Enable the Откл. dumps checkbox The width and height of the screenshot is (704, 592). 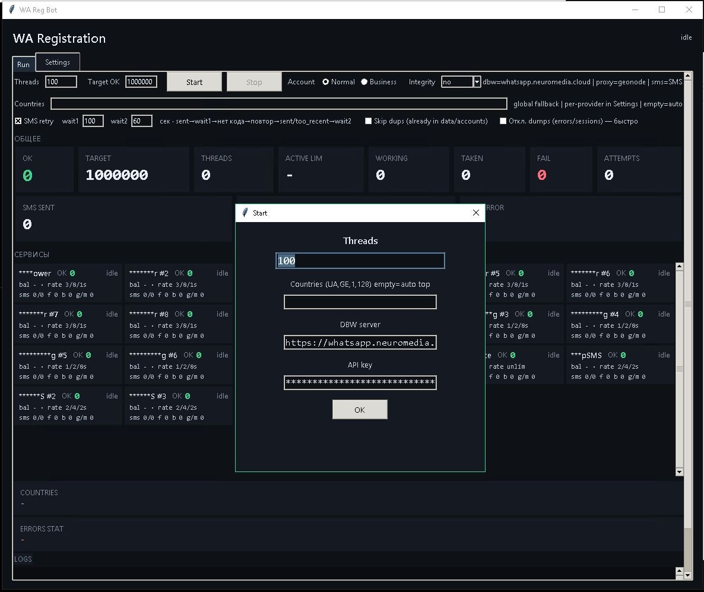(x=503, y=121)
